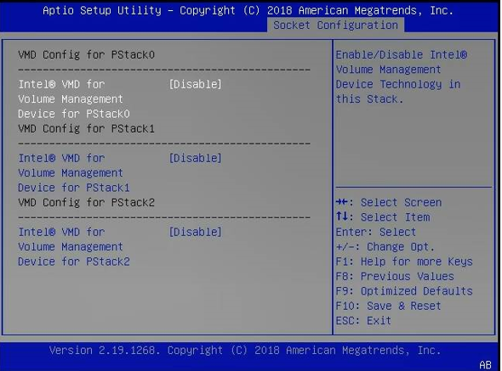Image resolution: width=502 pixels, height=371 pixels.
Task: Click the VMD Config for PStack0 header
Action: 87,55
